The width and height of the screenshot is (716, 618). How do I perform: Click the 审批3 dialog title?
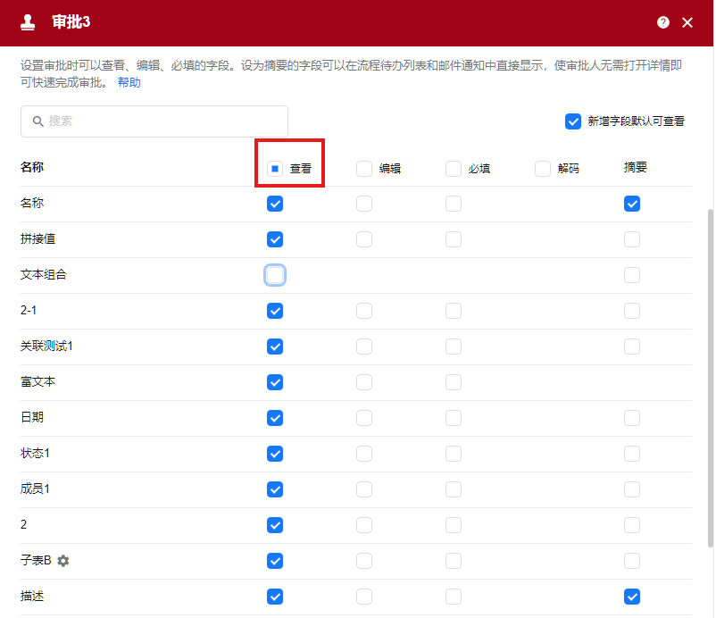(x=71, y=22)
